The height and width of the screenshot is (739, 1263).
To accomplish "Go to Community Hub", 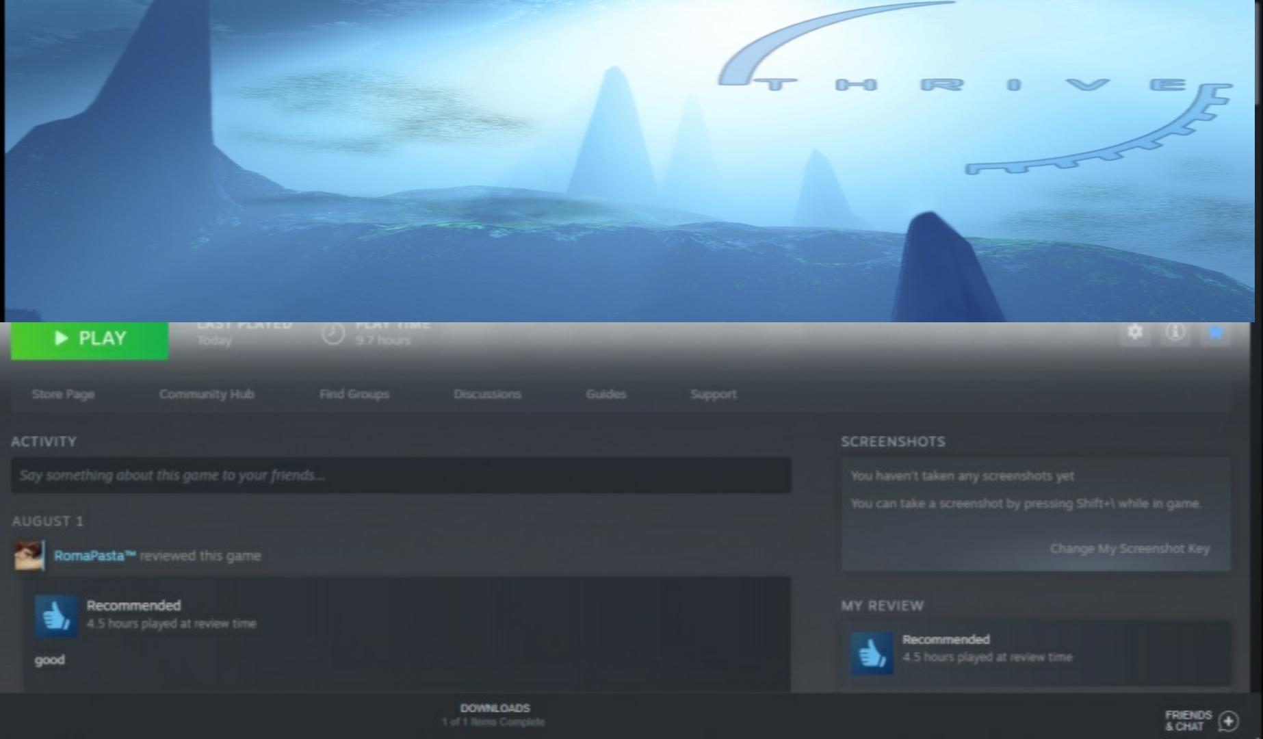I will click(207, 394).
